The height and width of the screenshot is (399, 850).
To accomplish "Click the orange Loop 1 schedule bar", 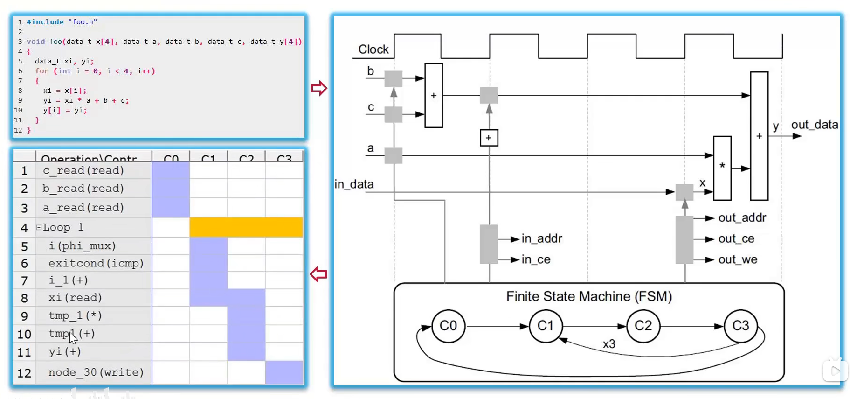I will point(246,227).
